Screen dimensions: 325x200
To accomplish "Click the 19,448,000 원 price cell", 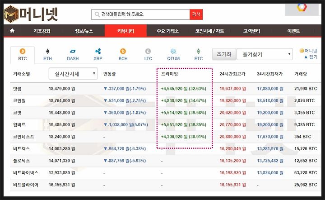I will [x=62, y=113].
